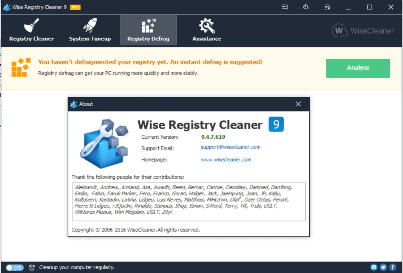The width and height of the screenshot is (403, 273).
Task: Click the green Analyse button
Action: pyautogui.click(x=358, y=68)
